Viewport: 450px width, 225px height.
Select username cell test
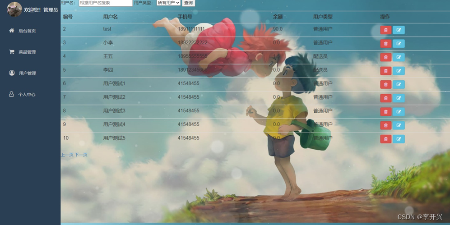tap(107, 29)
